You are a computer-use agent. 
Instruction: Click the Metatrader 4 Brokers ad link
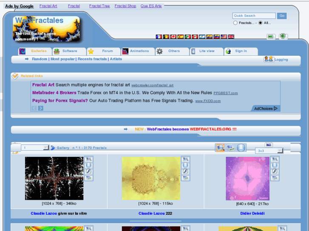point(54,92)
